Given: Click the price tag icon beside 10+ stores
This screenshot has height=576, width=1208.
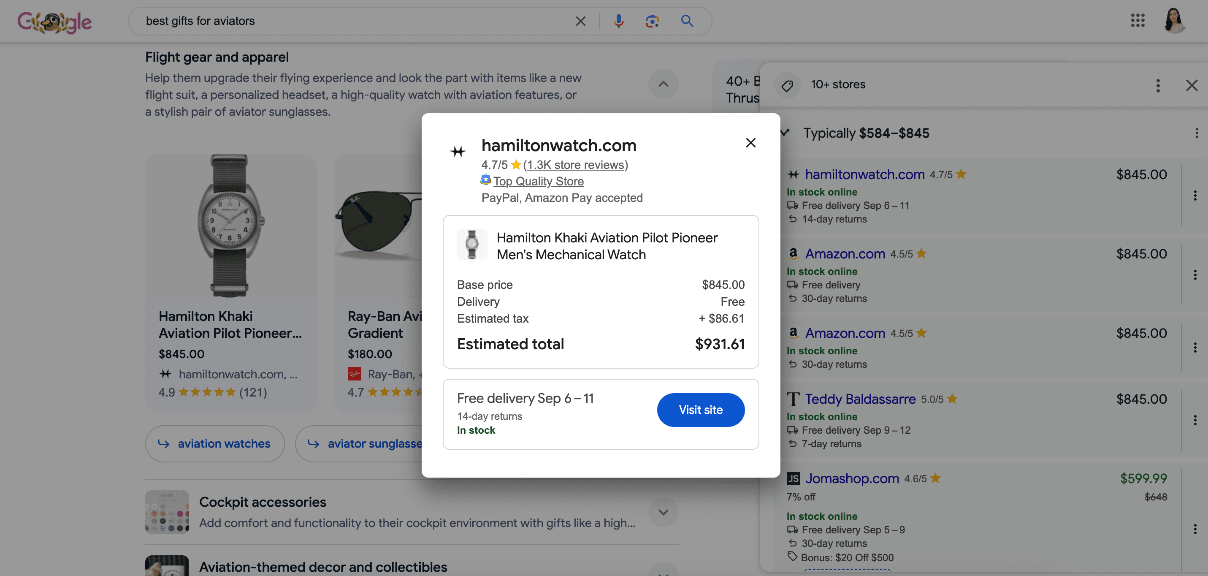Looking at the screenshot, I should (787, 85).
